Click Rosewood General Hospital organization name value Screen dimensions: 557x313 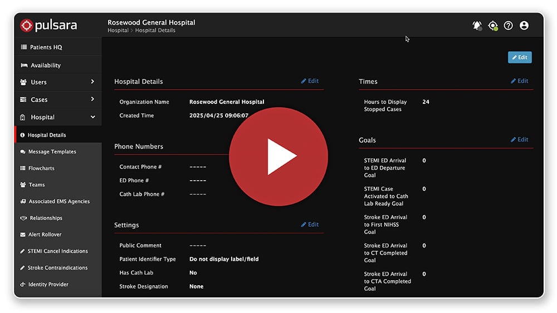[x=227, y=102]
